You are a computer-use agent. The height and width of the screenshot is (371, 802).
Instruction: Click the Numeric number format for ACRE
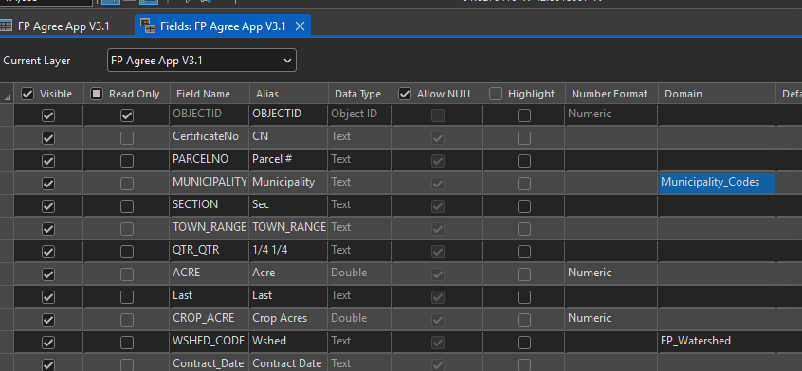pyautogui.click(x=611, y=274)
